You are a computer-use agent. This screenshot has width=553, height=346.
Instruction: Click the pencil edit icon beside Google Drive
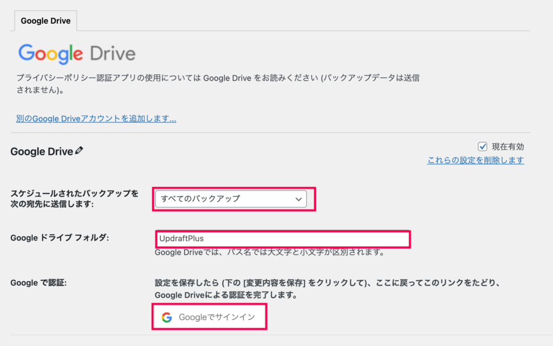[x=79, y=151]
